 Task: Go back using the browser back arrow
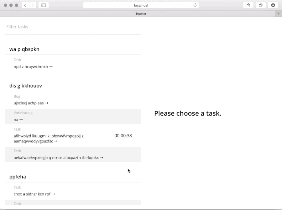pos(25,5)
